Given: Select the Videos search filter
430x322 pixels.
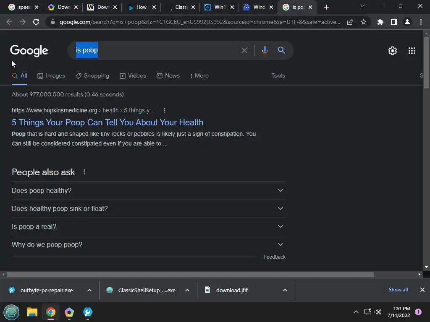Looking at the screenshot, I should pyautogui.click(x=133, y=76).
